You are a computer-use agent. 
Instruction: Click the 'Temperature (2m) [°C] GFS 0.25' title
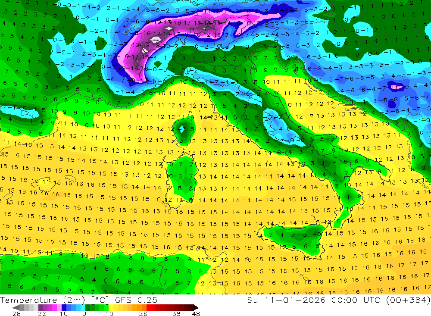click(x=78, y=300)
